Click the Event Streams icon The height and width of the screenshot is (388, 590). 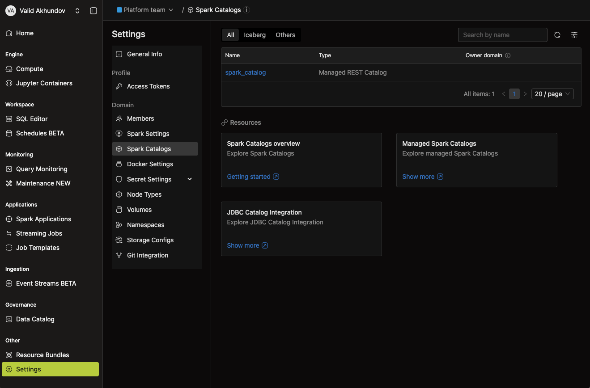click(x=9, y=283)
